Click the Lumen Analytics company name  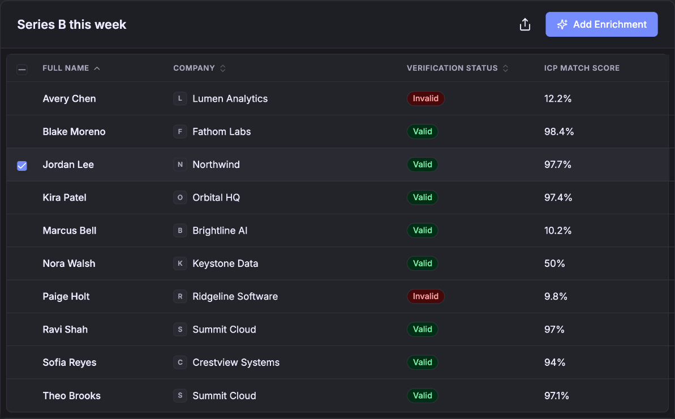click(230, 98)
